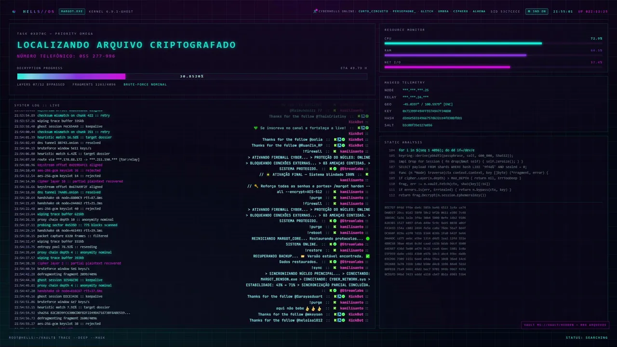The width and height of the screenshot is (617, 347).
Task: Click the Kick badge in the '!reboot' row
Action: coord(335,233)
